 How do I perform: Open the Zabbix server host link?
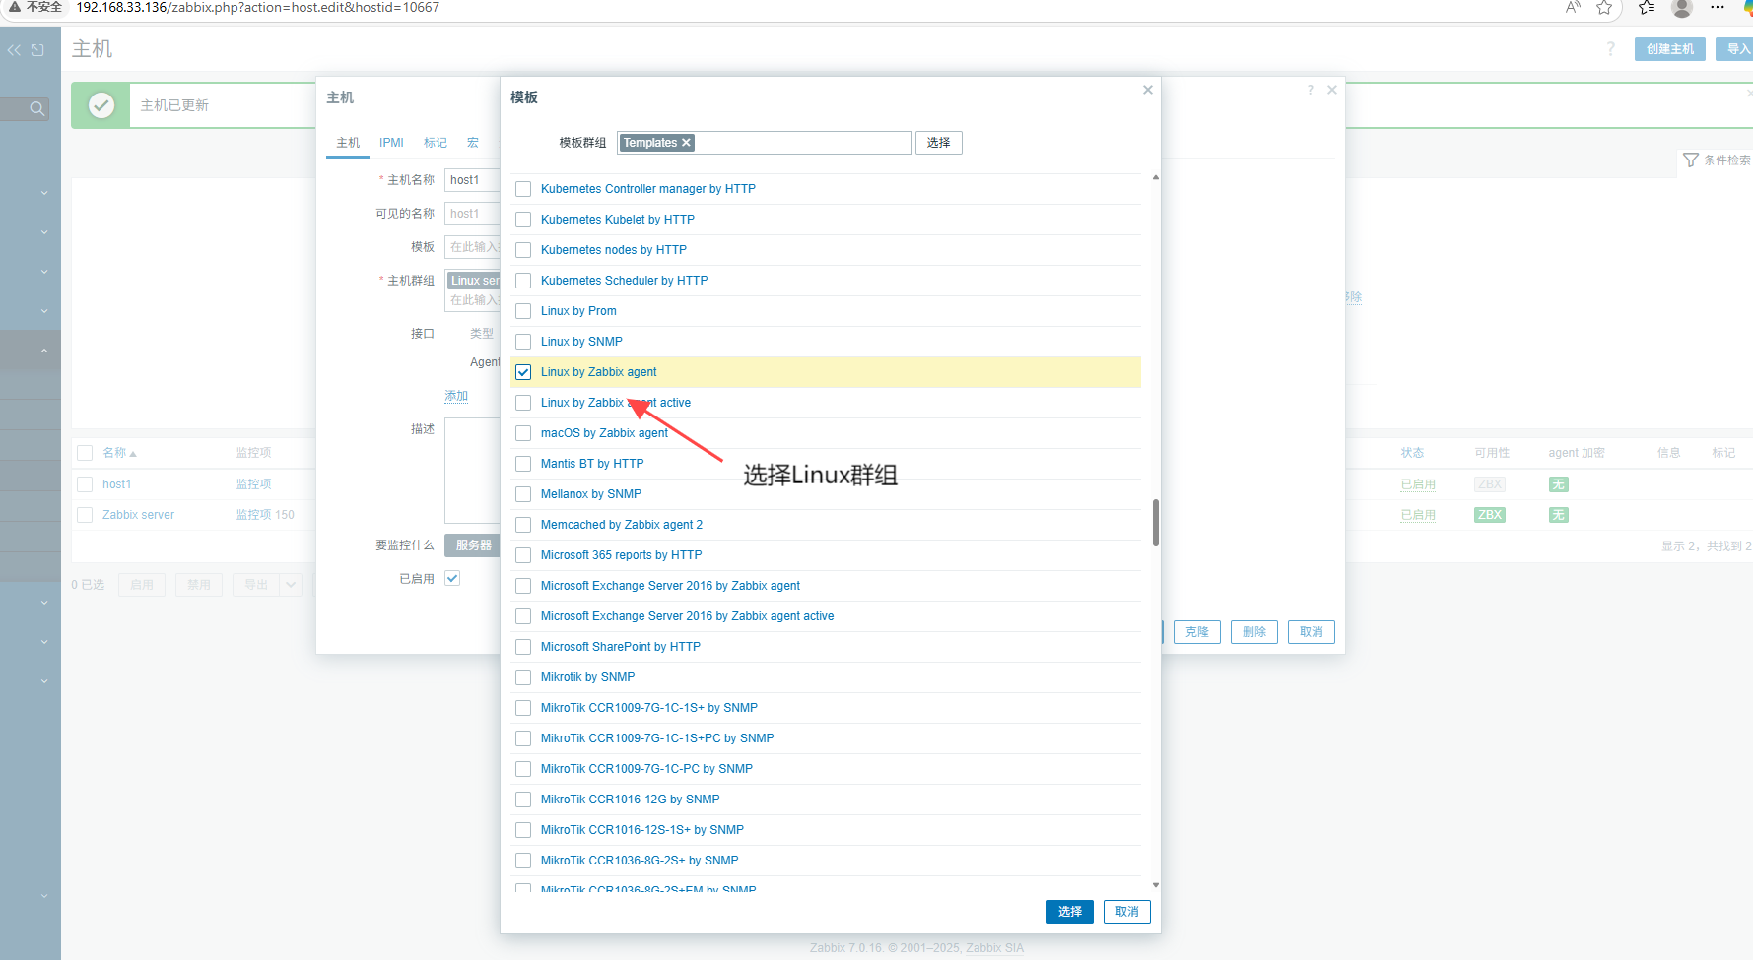click(138, 515)
